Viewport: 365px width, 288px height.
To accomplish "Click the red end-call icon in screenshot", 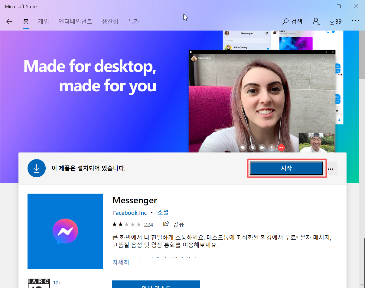I will point(282,148).
